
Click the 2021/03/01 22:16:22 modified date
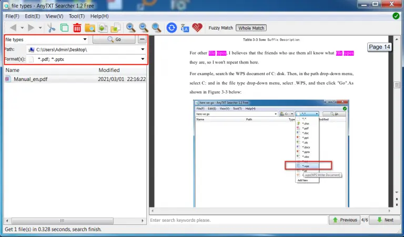click(x=122, y=79)
